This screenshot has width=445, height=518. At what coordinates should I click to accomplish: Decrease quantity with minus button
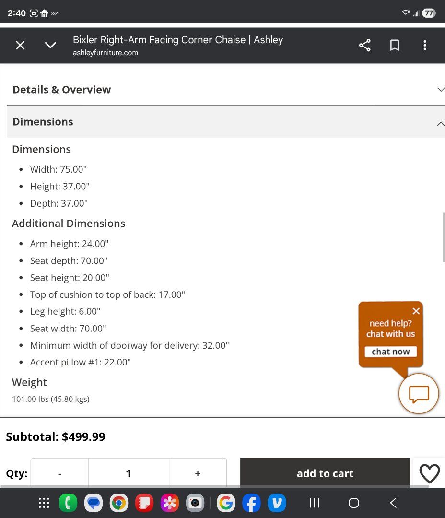pos(59,473)
